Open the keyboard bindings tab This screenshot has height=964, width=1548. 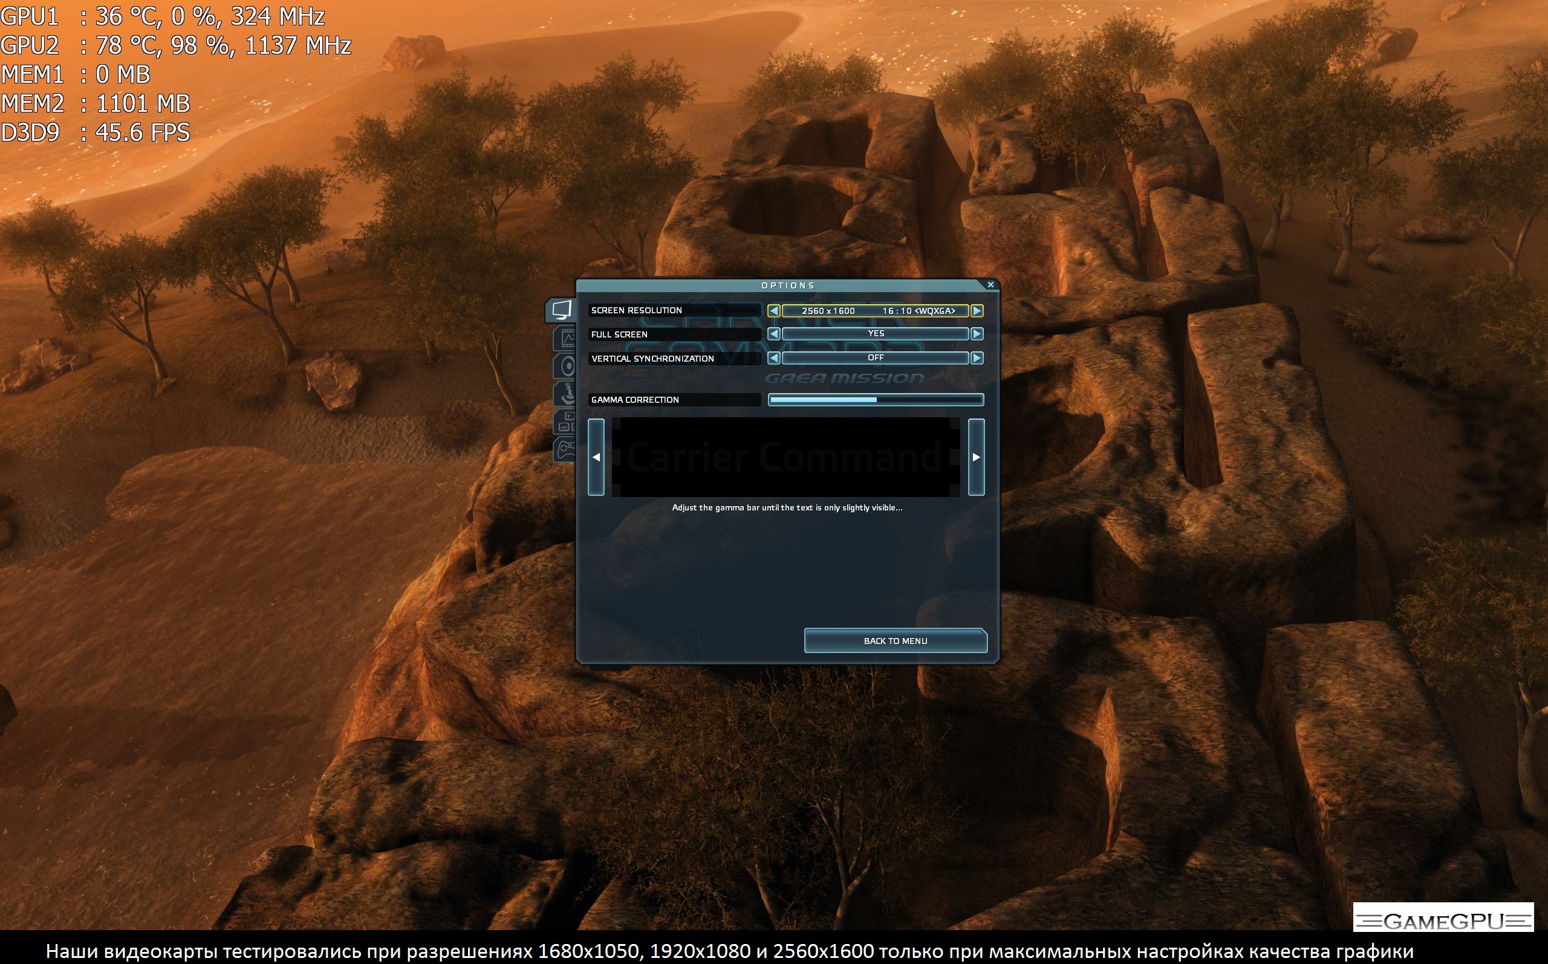(x=565, y=422)
